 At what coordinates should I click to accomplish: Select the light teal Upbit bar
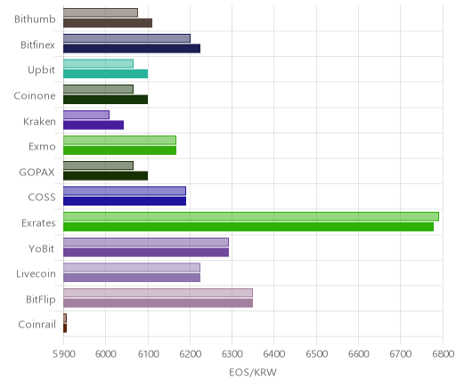(x=98, y=63)
